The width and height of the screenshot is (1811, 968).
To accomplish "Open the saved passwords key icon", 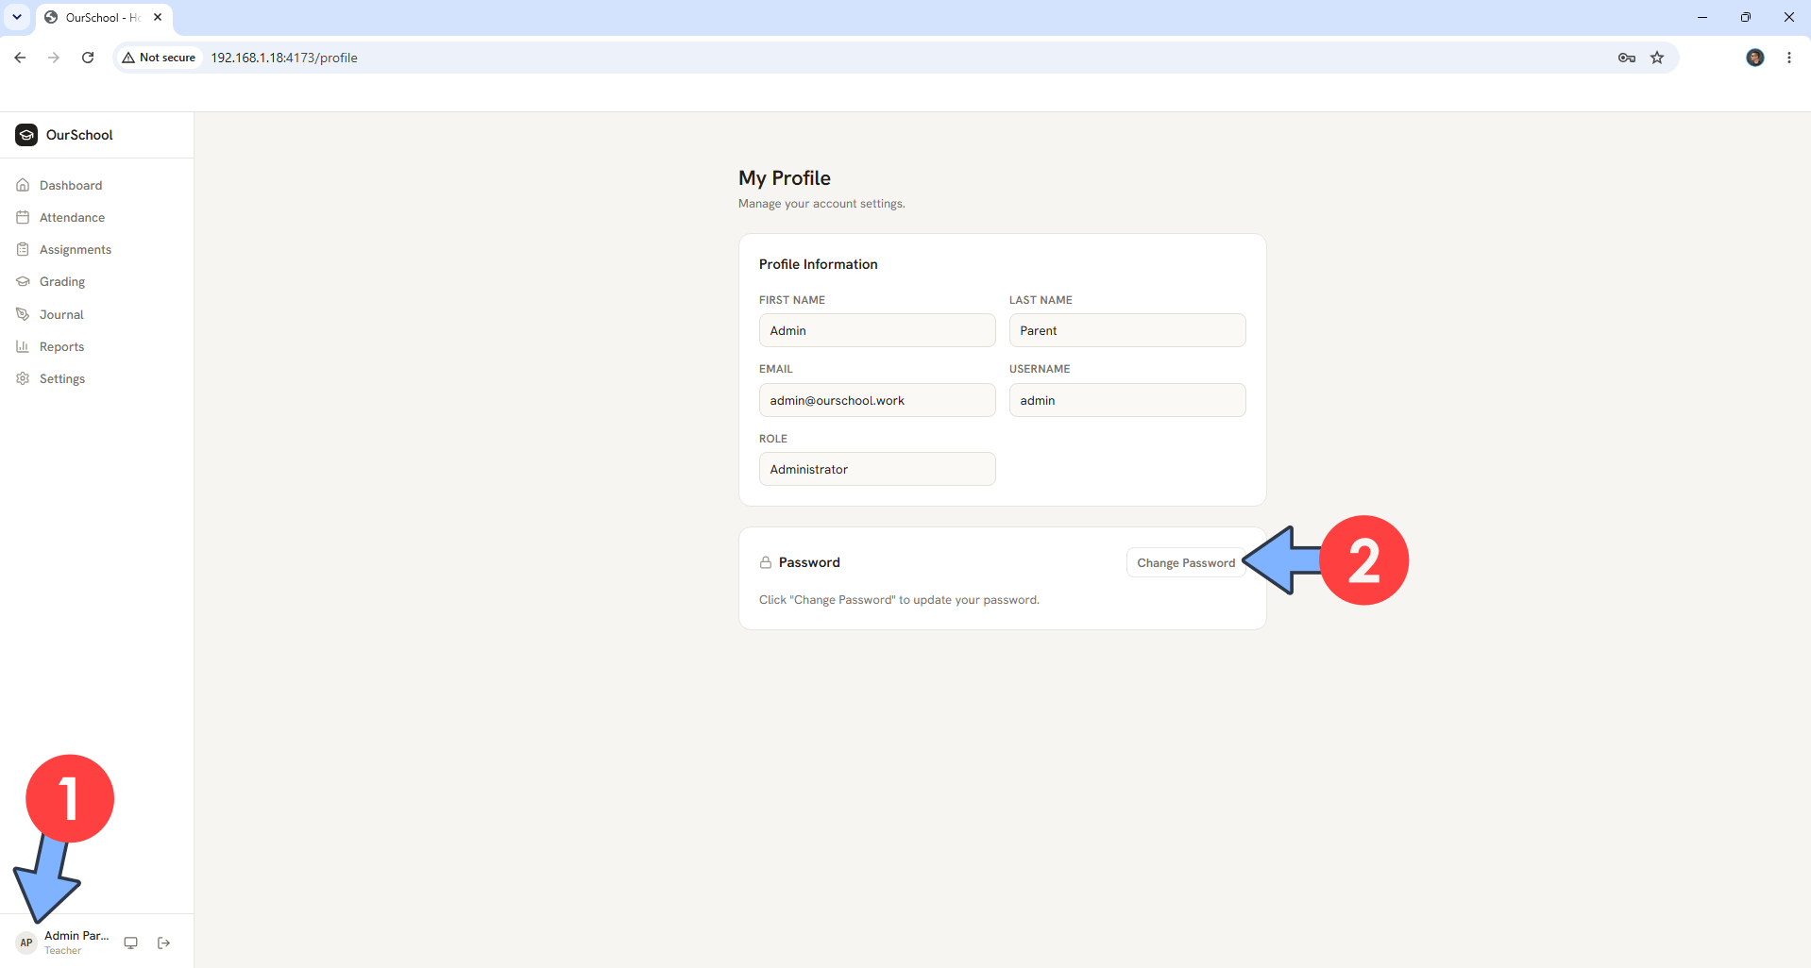I will coord(1626,58).
